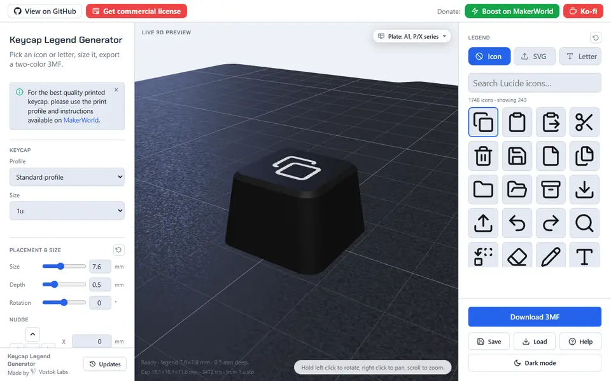Select the undo arrow icon
The image size is (611, 381).
[517, 223]
